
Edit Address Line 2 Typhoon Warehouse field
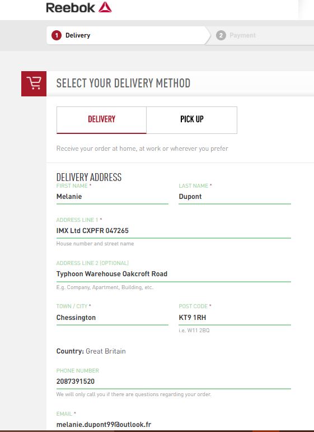pyautogui.click(x=174, y=274)
